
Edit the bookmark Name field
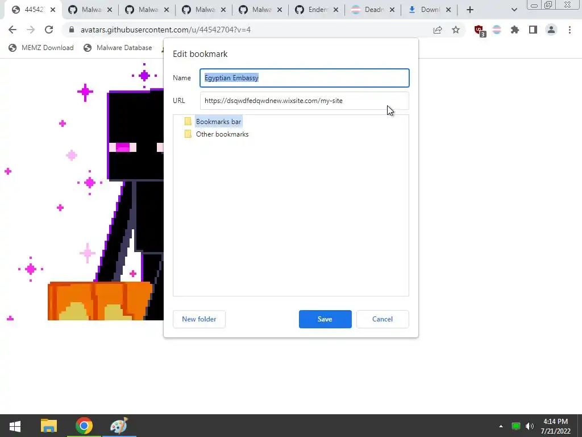point(305,77)
